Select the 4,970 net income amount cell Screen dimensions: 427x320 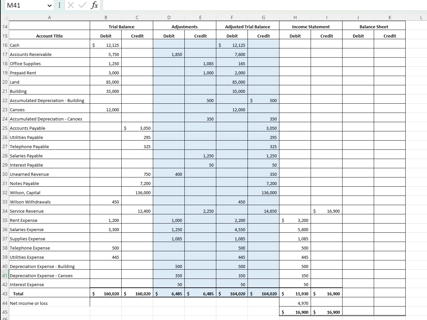(295, 303)
